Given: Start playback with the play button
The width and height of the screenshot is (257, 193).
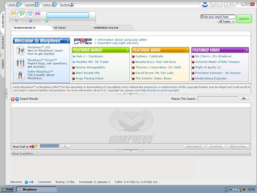Looking at the screenshot, I should (x=22, y=14).
